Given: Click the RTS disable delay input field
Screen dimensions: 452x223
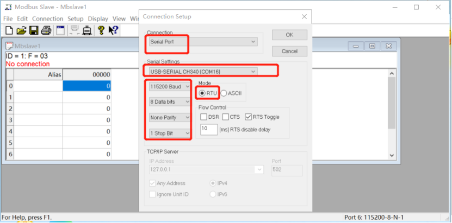Looking at the screenshot, I should coord(208,129).
